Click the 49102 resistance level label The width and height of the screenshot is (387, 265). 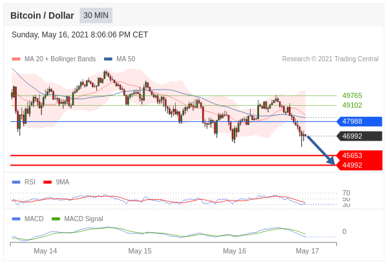point(352,105)
